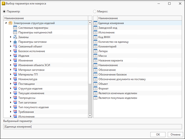This screenshot has width=185, height=139.
Task: Expand the Изделия tree node
Action: pos(11,56)
